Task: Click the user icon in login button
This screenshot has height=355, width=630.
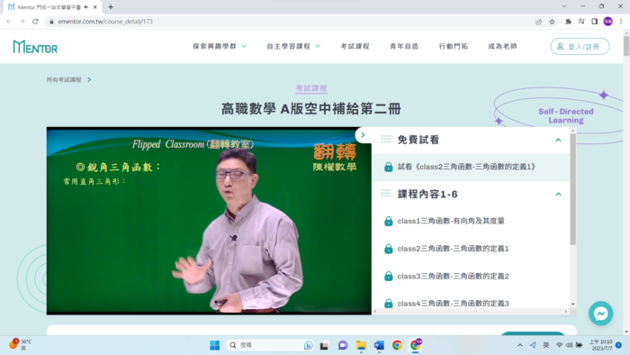Action: tap(560, 47)
